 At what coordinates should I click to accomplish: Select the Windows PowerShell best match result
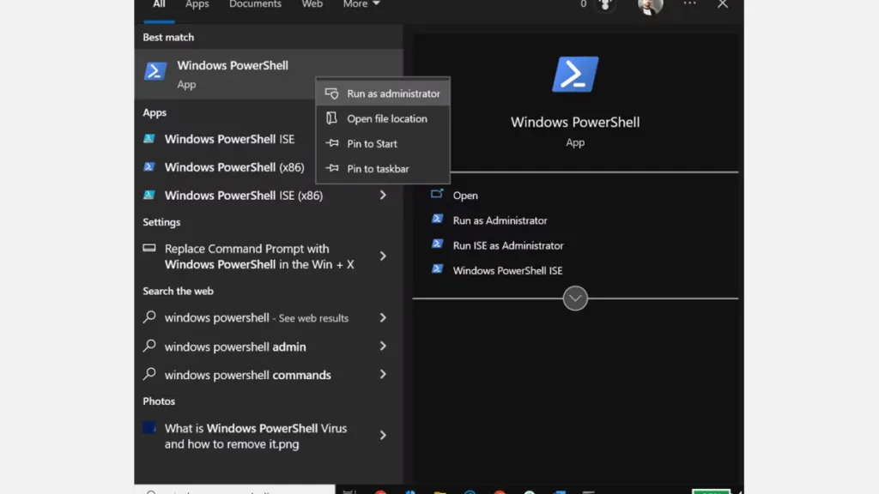pos(269,74)
